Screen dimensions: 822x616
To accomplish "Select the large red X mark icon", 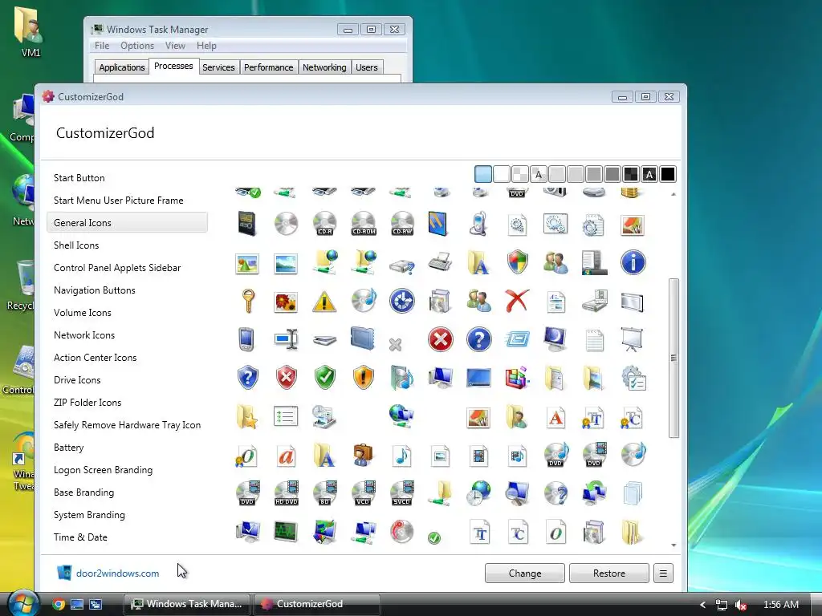I will 517,302.
